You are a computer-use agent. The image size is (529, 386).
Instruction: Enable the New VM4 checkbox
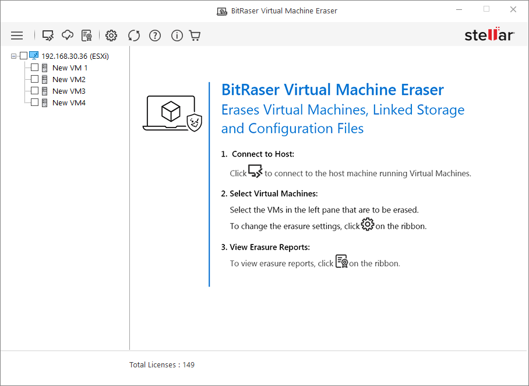click(34, 102)
